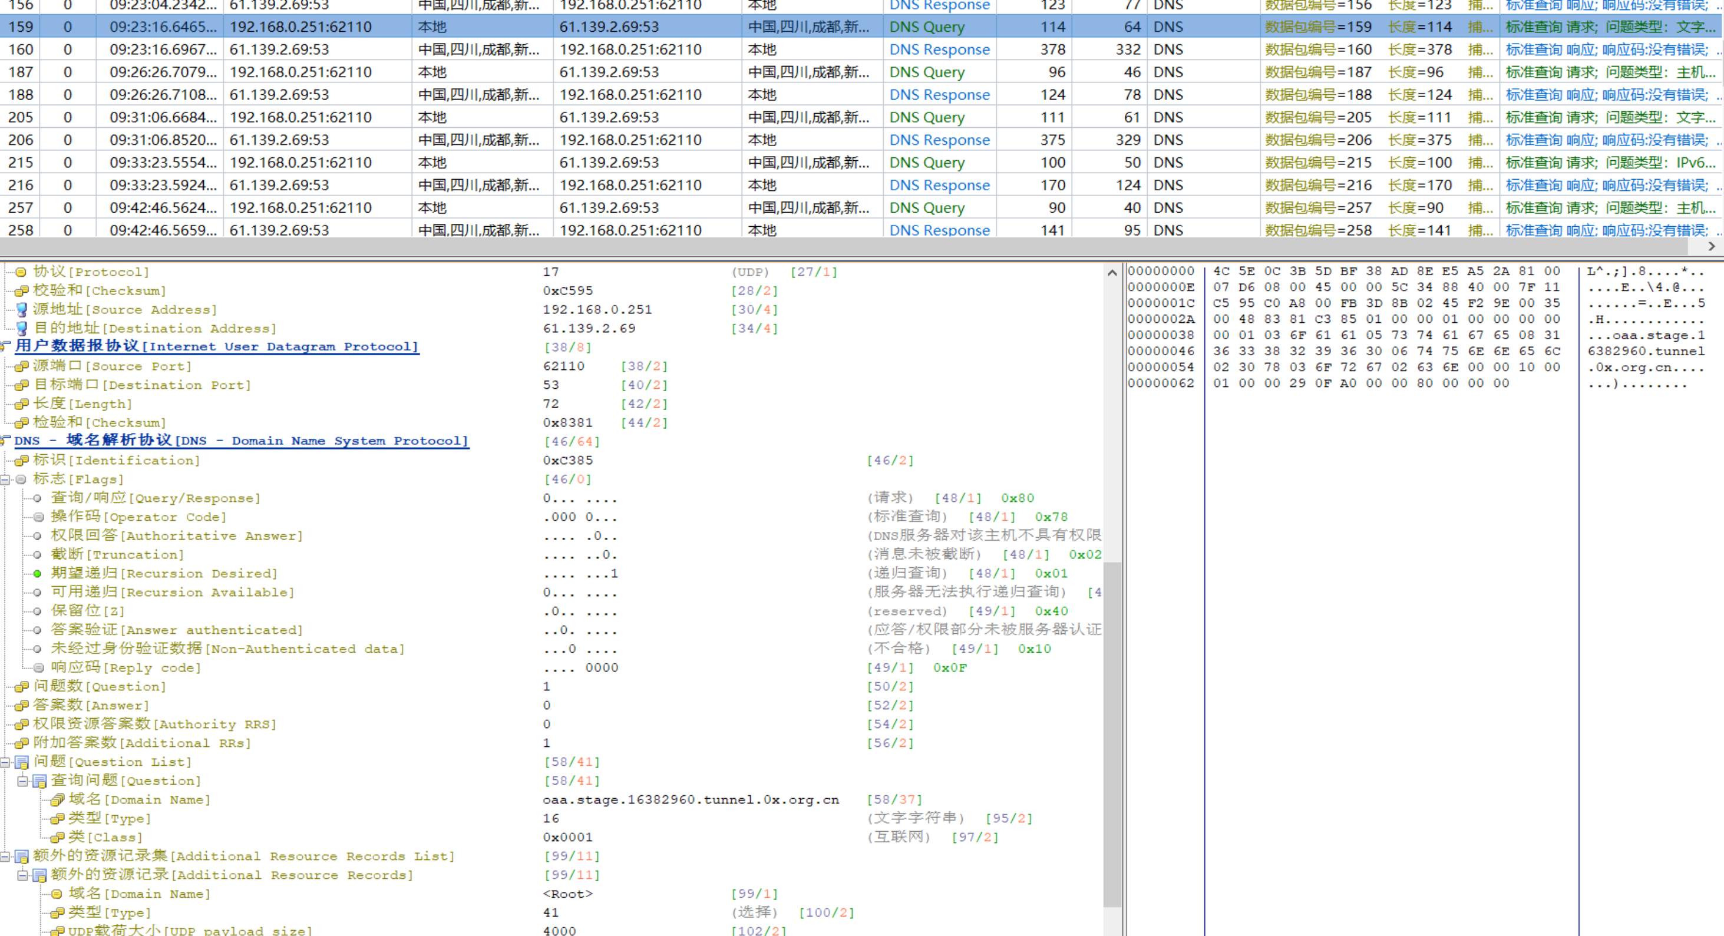Click the Operator Code flag icon
This screenshot has height=936, width=1724.
[x=39, y=517]
